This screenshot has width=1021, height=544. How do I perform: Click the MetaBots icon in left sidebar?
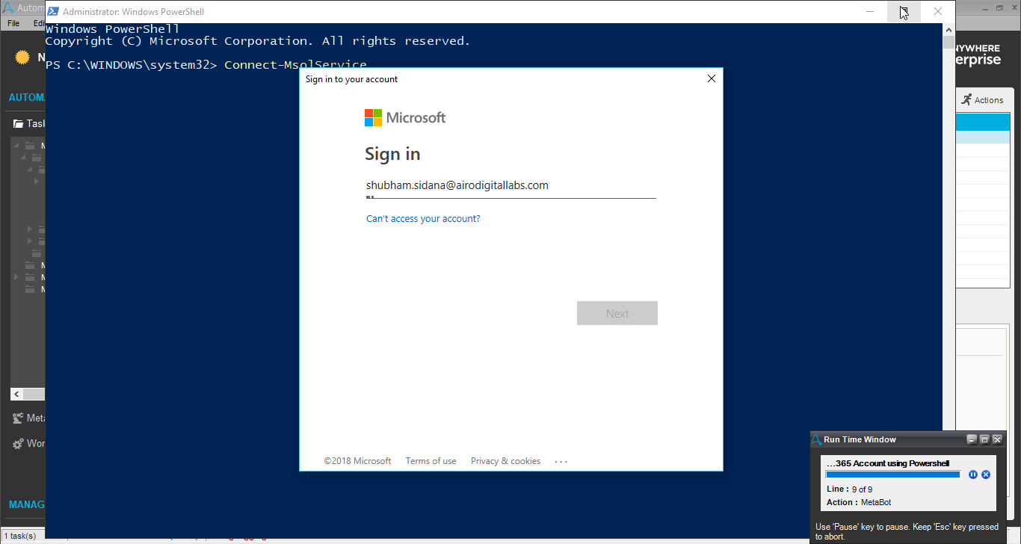[x=18, y=418]
